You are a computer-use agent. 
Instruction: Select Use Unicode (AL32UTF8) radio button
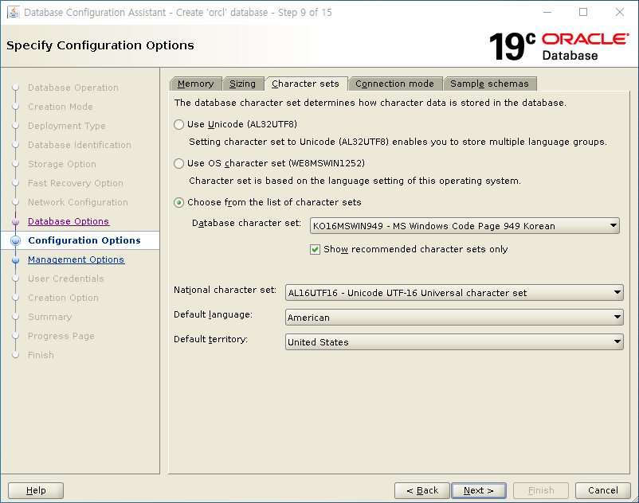point(179,124)
